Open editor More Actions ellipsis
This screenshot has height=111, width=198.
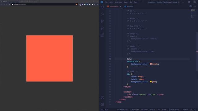click(195, 6)
